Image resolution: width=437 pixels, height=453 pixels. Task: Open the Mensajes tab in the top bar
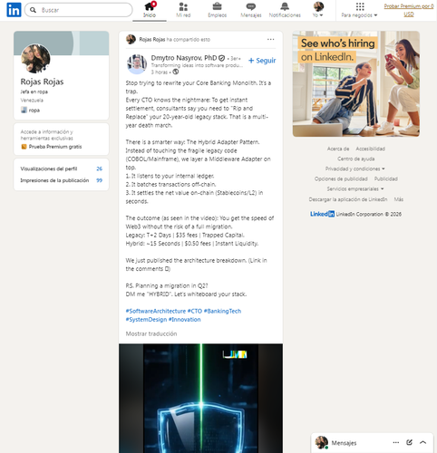251,10
